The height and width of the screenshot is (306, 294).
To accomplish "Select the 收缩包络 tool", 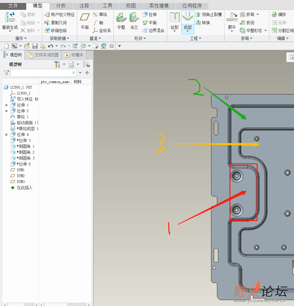I will click(56, 31).
